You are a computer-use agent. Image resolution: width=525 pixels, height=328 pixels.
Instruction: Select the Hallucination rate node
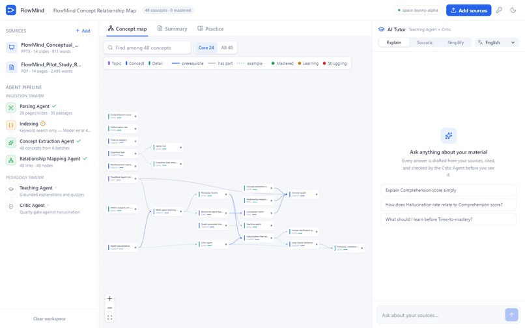point(122,128)
